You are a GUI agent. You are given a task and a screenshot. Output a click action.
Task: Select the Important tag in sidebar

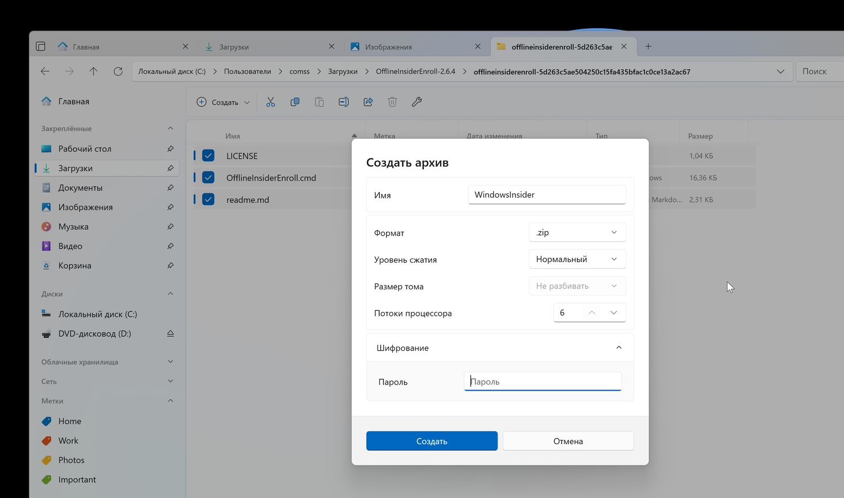[x=107, y=480]
